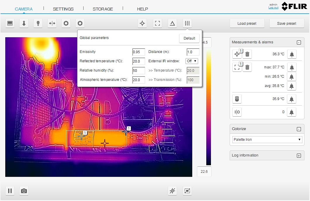Expand the Log information panel

[299, 156]
